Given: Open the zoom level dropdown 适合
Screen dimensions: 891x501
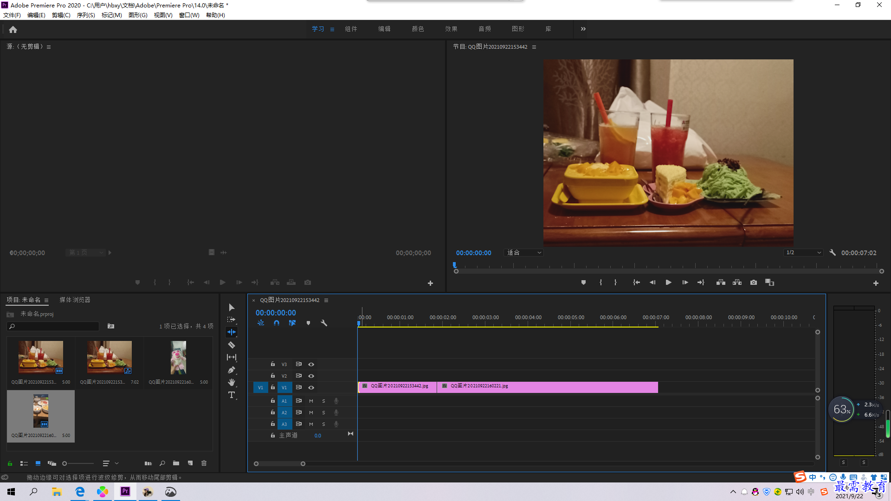Looking at the screenshot, I should coord(523,253).
